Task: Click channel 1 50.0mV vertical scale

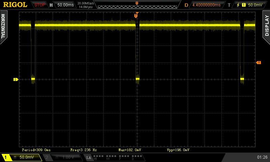Action: pos(27,157)
